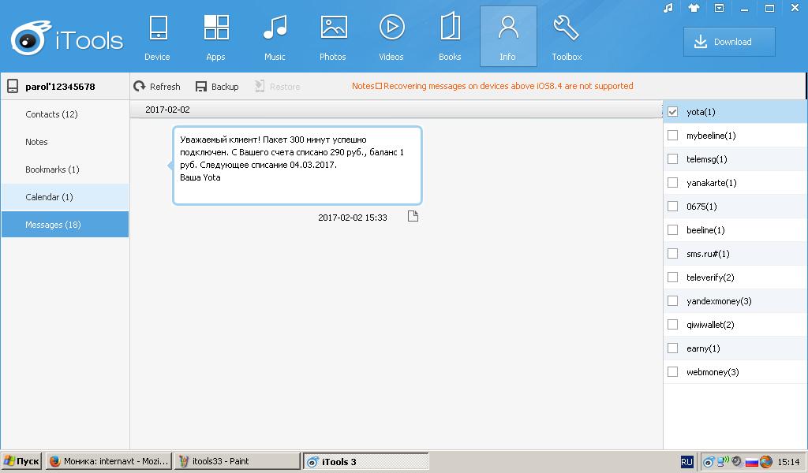Open the Videos section
Viewport: 808px width, 473px height.
coord(391,36)
